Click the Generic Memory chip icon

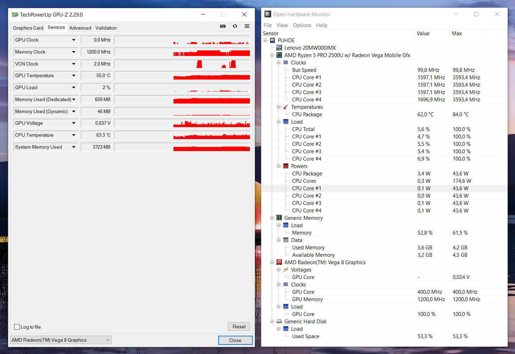tap(279, 218)
